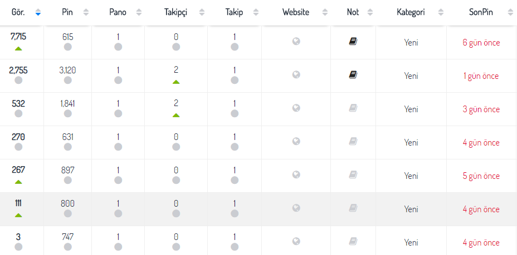The height and width of the screenshot is (255, 517).
Task: Click the Website column header
Action: click(x=296, y=12)
